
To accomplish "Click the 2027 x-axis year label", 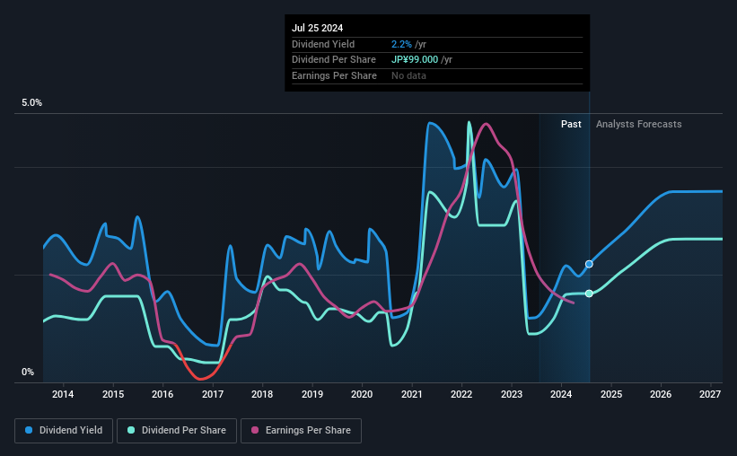I will click(x=710, y=394).
